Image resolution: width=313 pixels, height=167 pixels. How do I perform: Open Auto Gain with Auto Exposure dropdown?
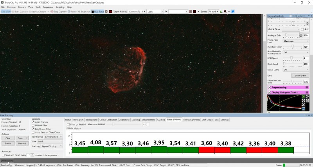(296, 52)
